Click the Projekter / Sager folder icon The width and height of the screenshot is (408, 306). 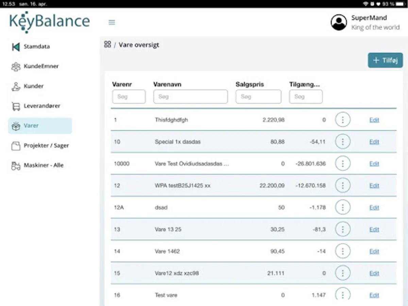[16, 146]
